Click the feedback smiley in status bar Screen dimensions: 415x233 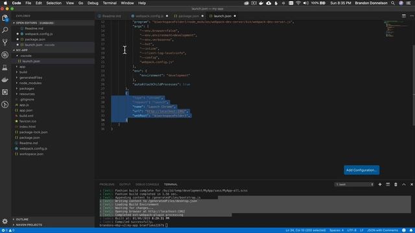point(404,230)
